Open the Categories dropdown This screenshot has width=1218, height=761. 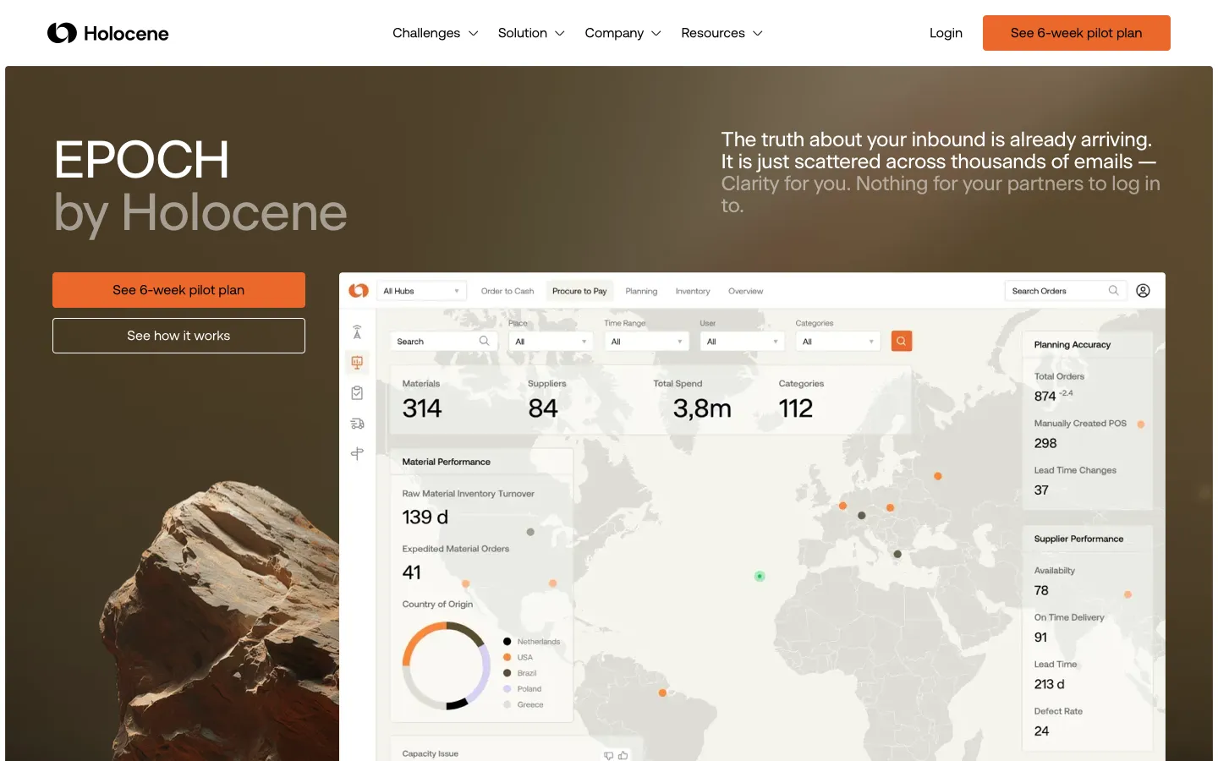(x=837, y=342)
